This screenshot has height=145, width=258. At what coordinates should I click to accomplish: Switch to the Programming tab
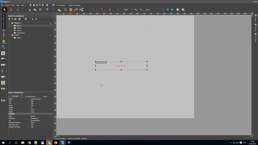pyautogui.click(x=30, y=96)
